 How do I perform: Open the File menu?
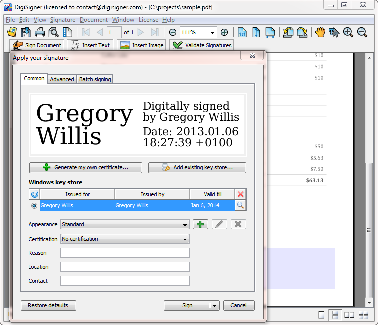click(x=10, y=20)
